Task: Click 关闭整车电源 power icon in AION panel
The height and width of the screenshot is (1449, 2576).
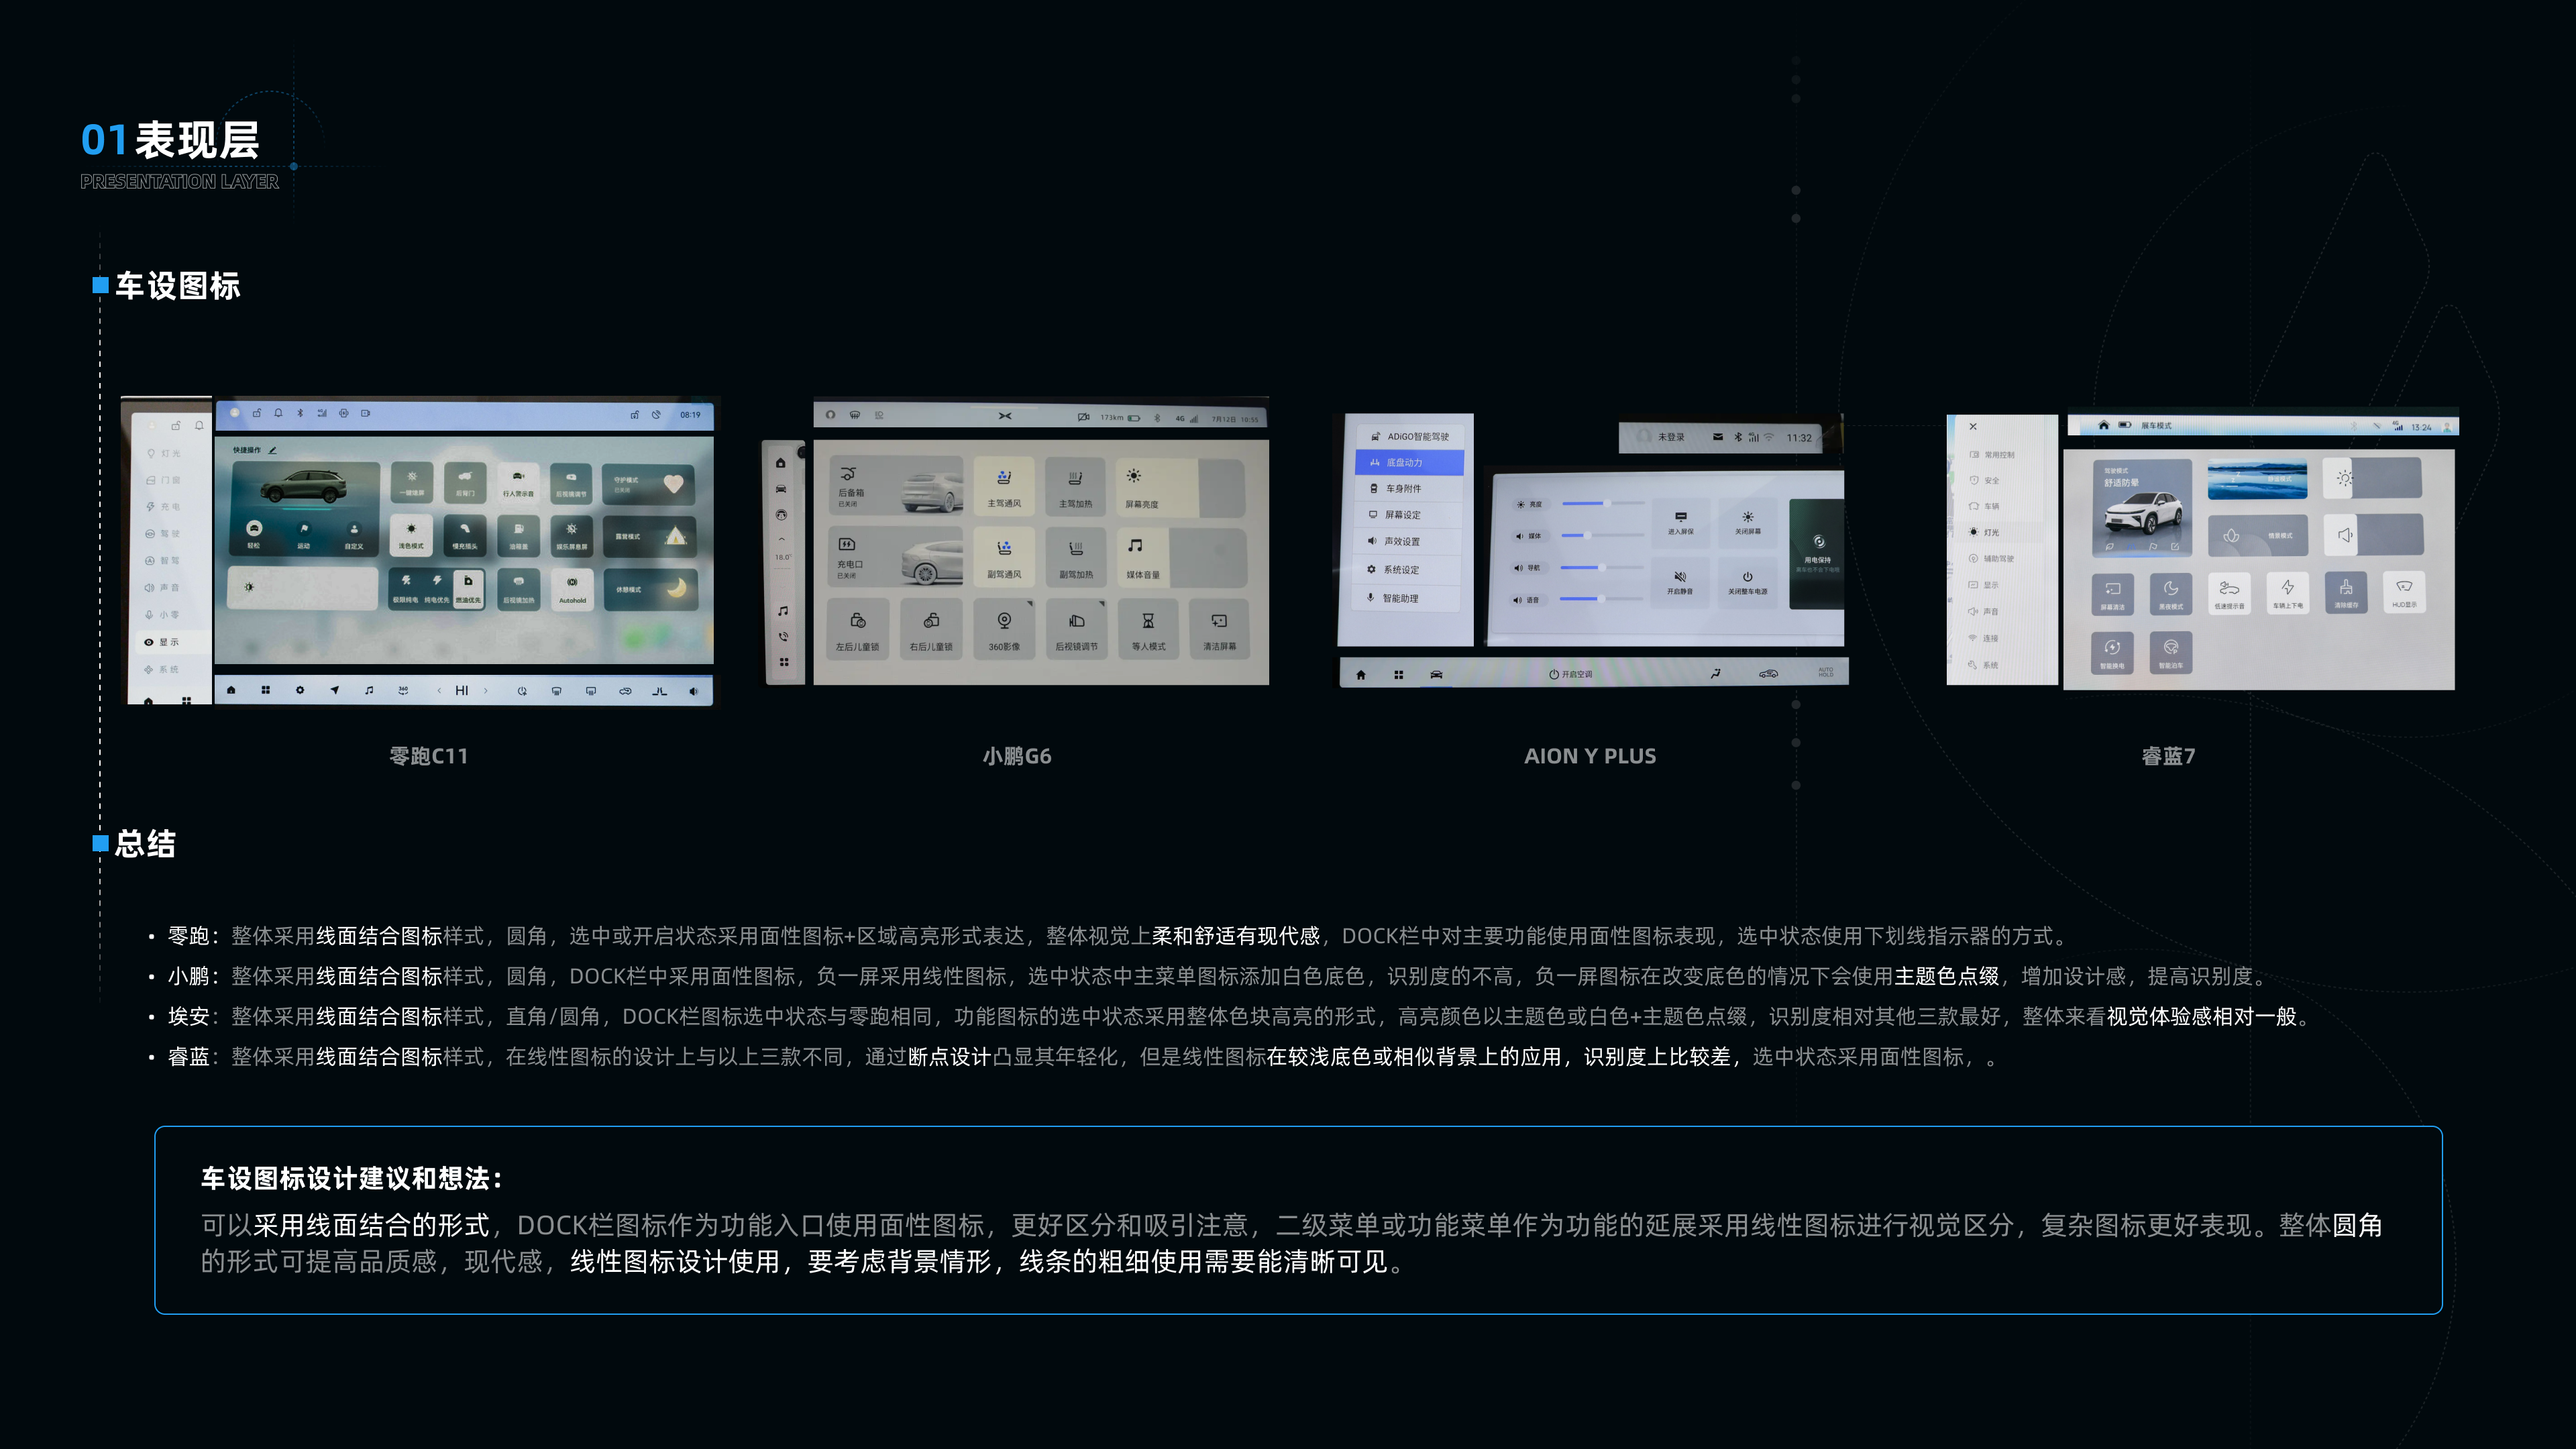Action: (x=1747, y=577)
